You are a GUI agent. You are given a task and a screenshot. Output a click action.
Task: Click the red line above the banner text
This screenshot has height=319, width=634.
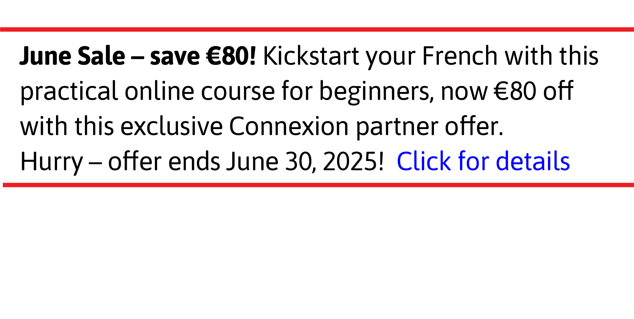pyautogui.click(x=317, y=30)
